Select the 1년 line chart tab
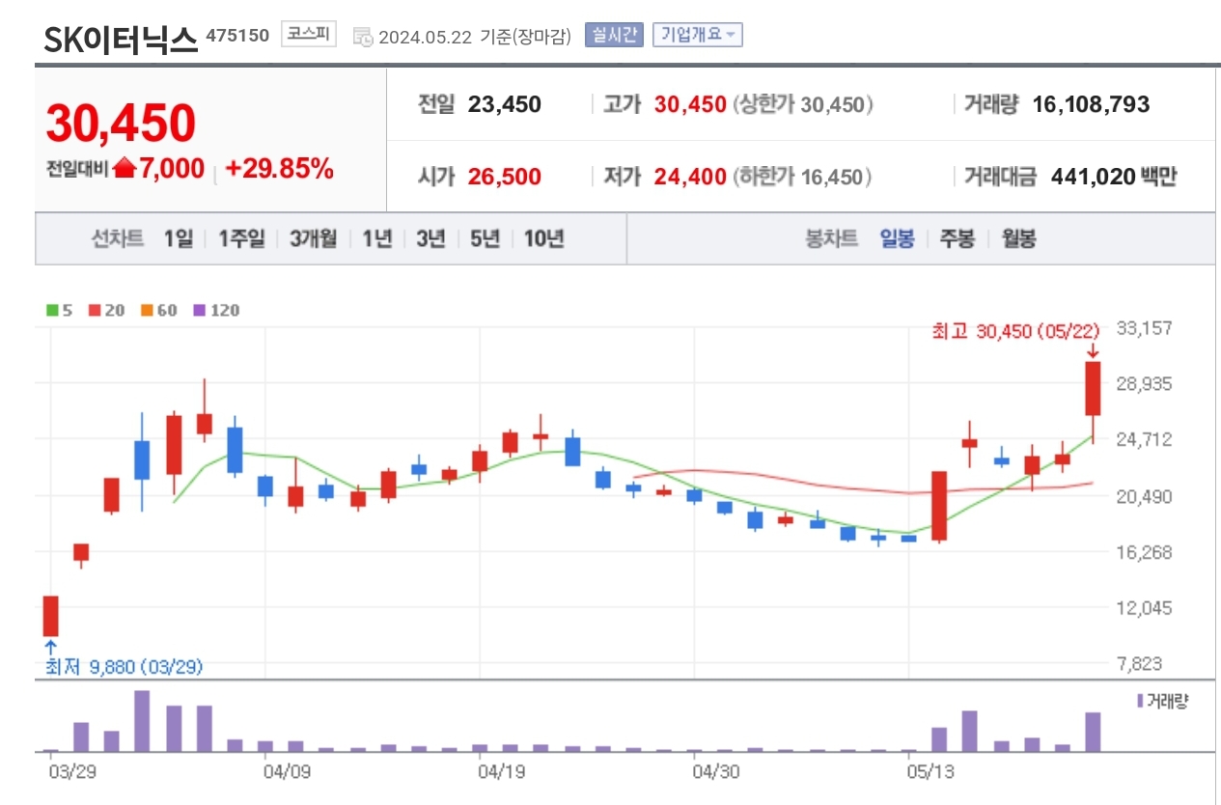 tap(377, 238)
